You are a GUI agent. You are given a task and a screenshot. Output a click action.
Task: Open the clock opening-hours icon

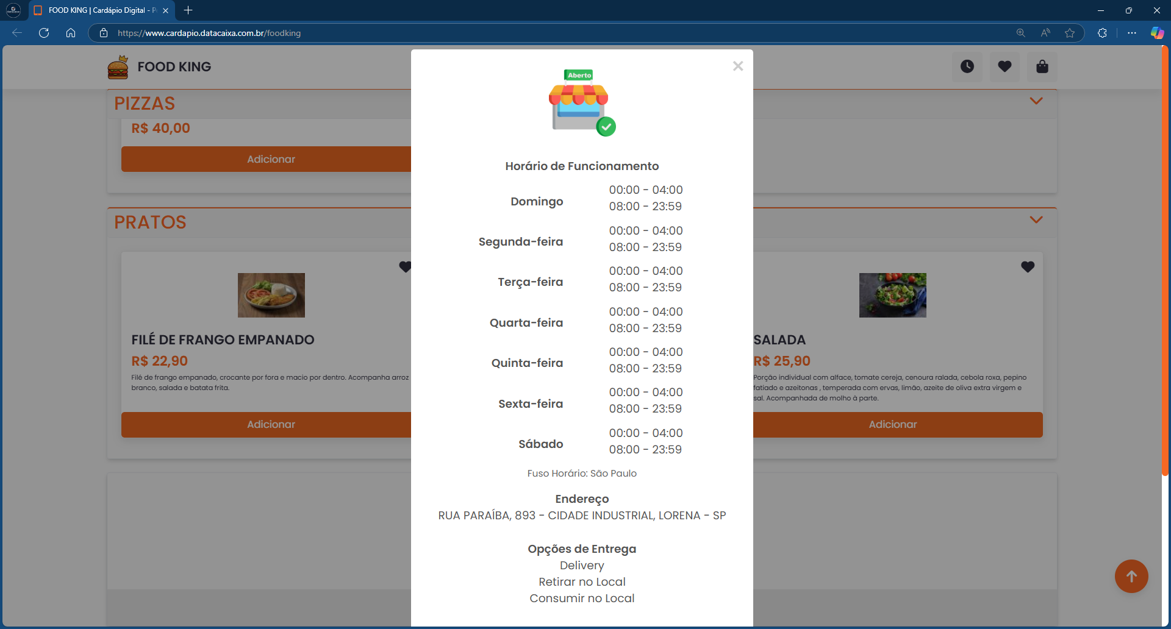coord(967,66)
